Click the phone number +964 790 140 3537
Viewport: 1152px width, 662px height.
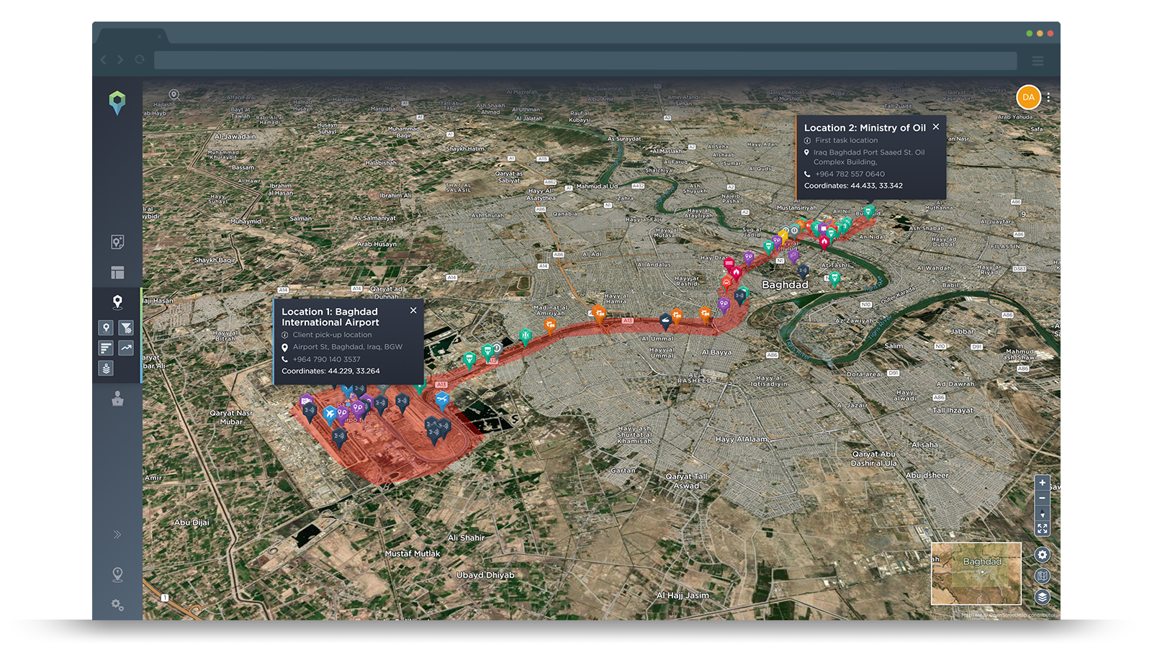(326, 359)
